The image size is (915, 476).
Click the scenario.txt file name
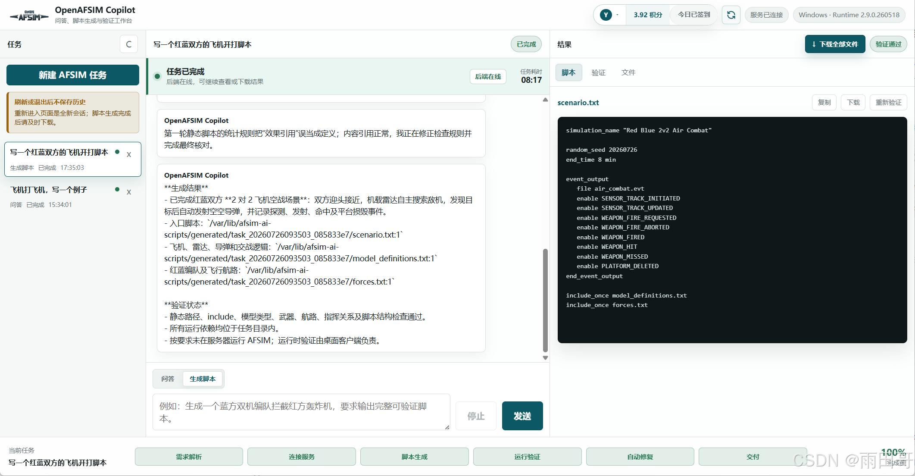point(578,103)
